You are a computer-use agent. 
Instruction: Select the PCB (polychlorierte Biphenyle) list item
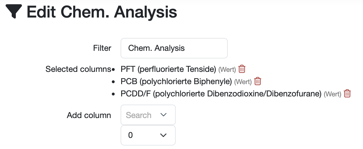point(176,82)
